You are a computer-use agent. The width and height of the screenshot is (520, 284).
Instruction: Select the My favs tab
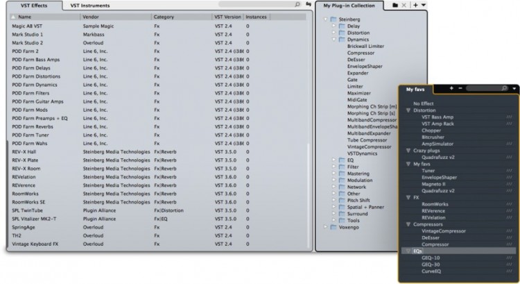click(x=415, y=90)
